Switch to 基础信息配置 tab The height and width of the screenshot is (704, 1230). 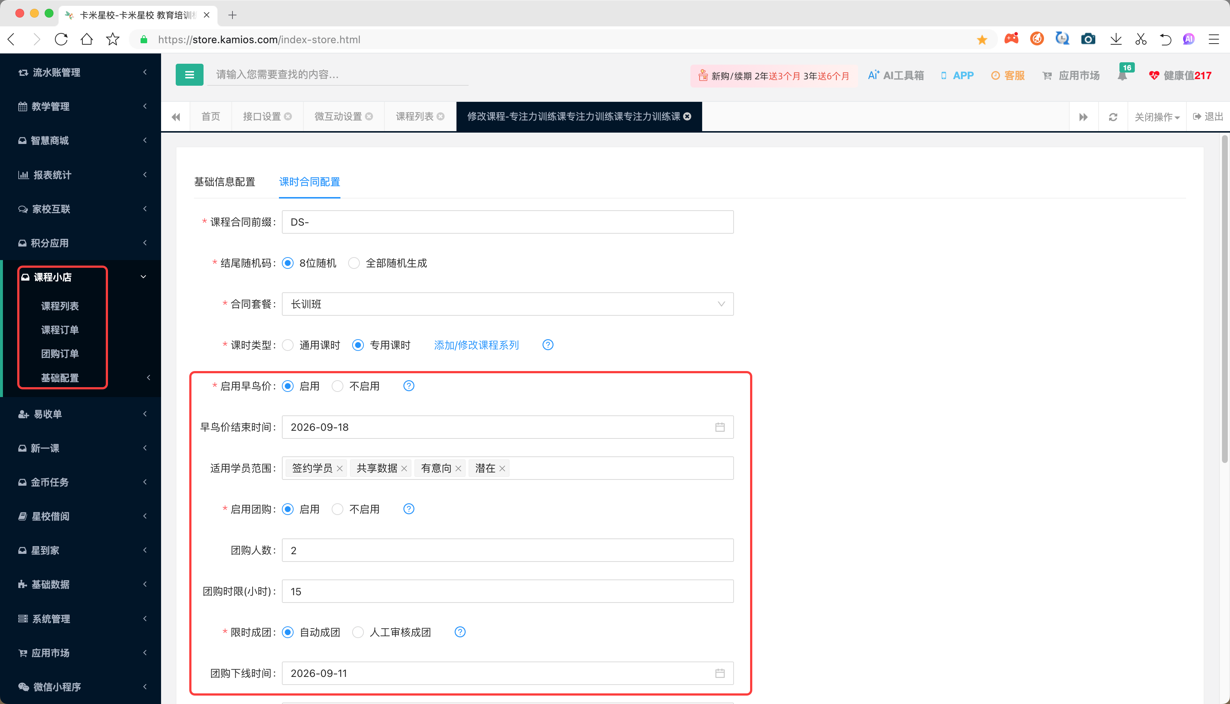[x=224, y=182]
